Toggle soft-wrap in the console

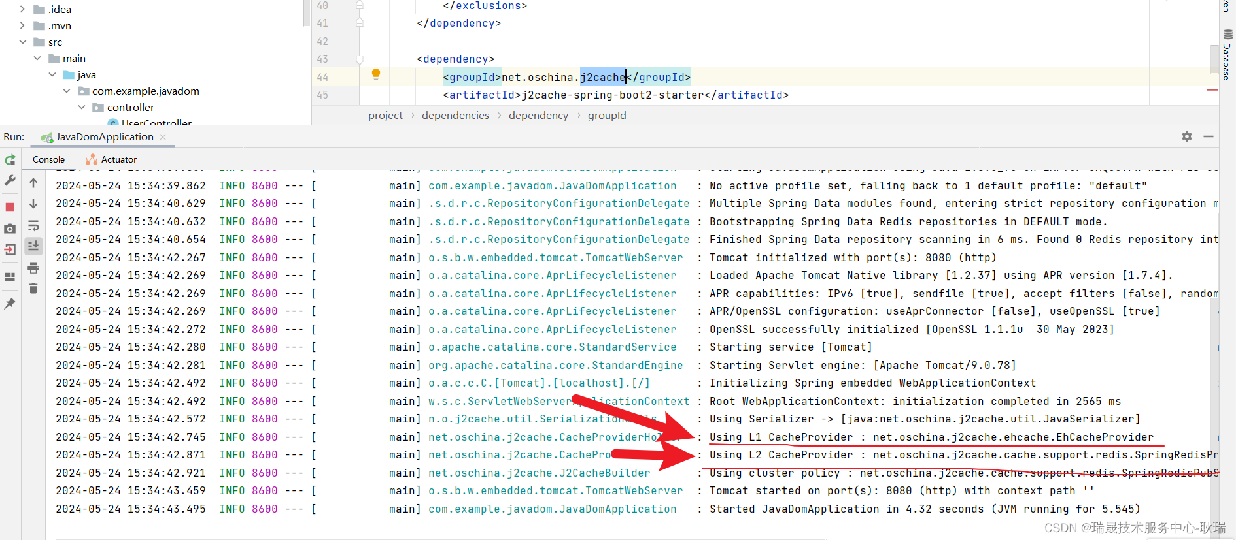coord(33,226)
